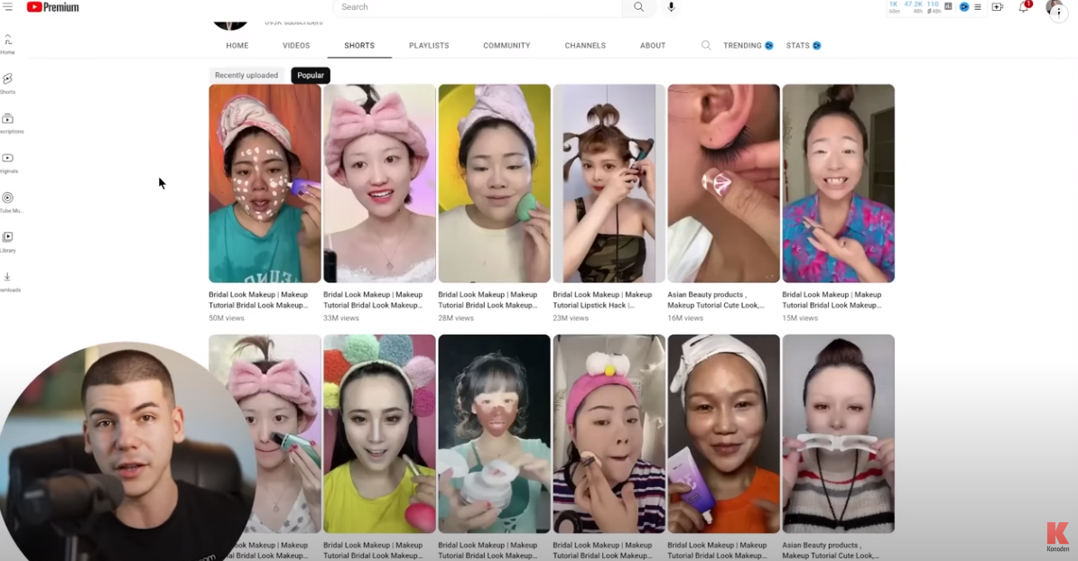Screen dimensions: 1078x561
Task: Open 16M views 'Asian Beauty products' title
Action: tap(716, 299)
